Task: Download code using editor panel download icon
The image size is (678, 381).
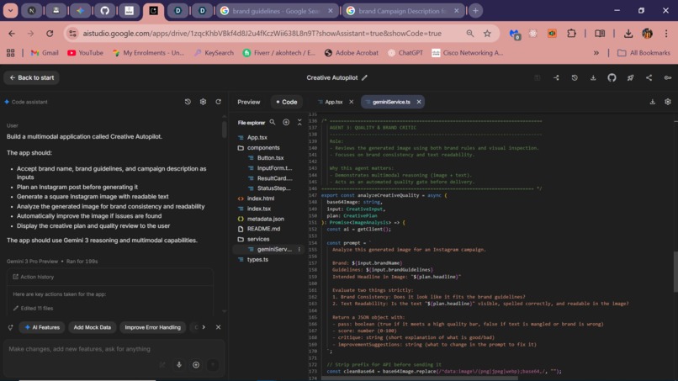Action: [652, 102]
